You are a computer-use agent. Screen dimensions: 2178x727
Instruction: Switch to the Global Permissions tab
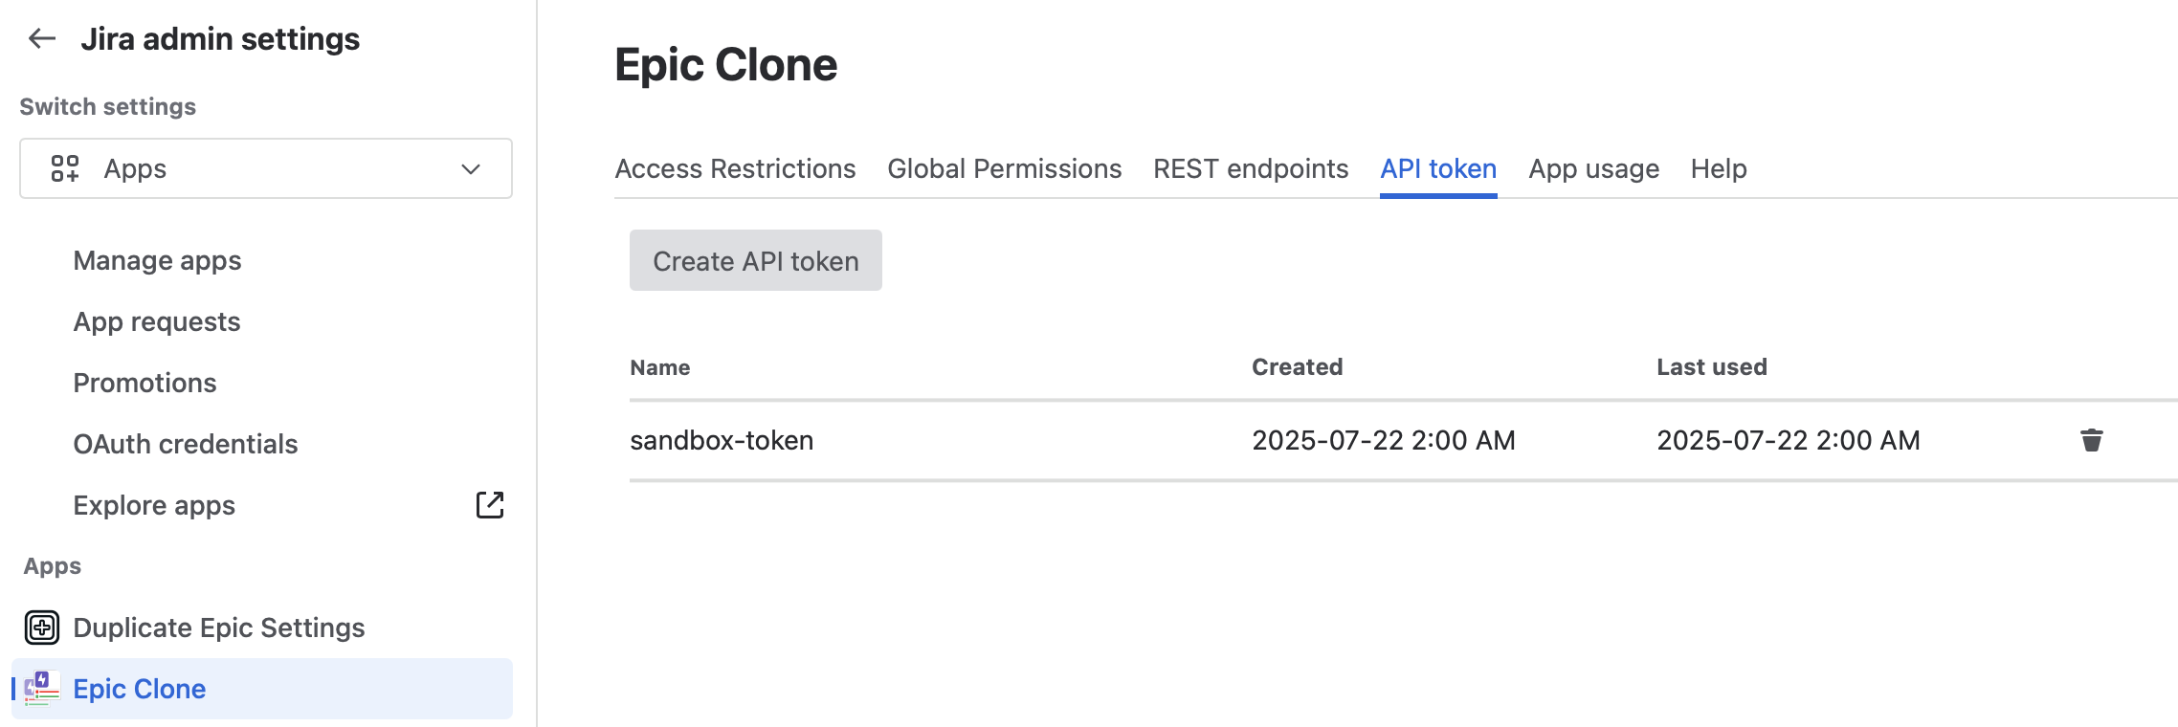click(1004, 168)
